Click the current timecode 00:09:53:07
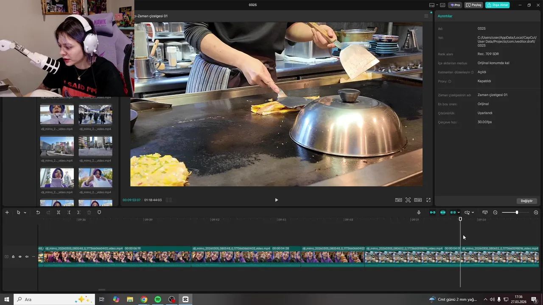 [x=132, y=200]
